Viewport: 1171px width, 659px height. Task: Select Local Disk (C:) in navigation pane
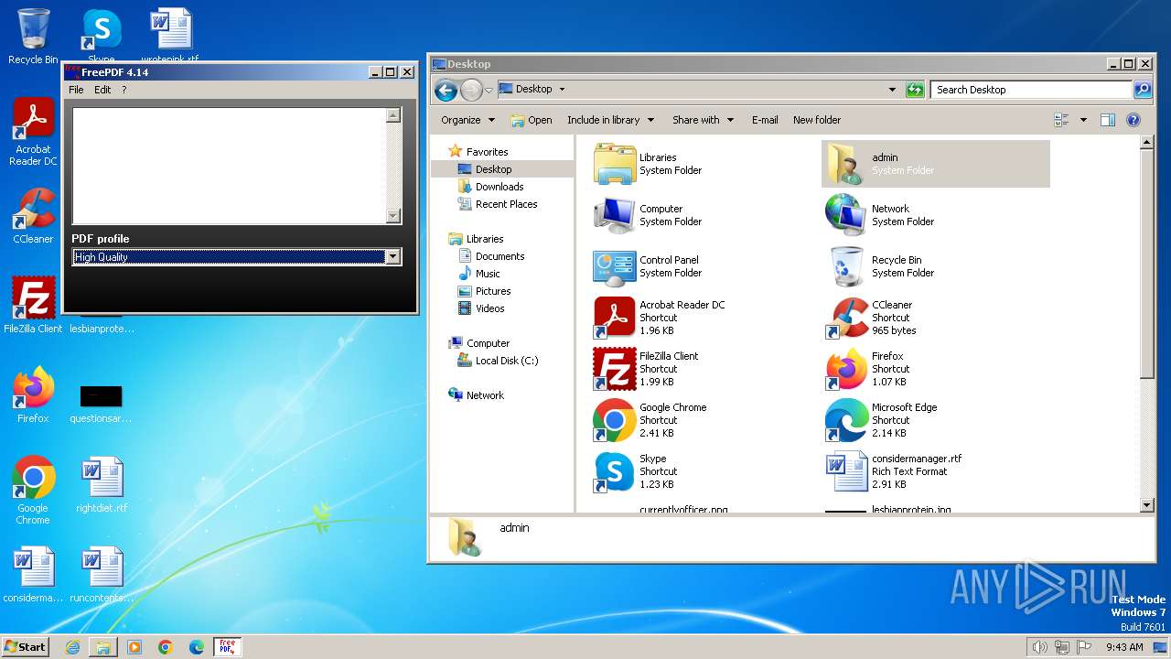click(507, 361)
